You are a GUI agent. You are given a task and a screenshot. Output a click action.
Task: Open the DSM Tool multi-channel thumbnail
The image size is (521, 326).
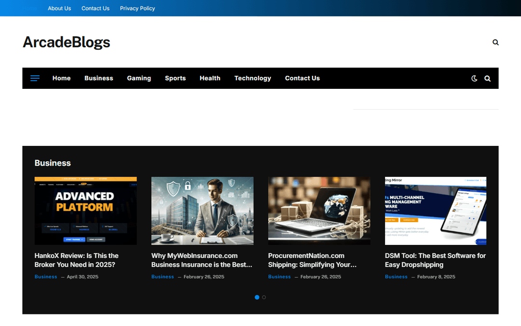point(436,211)
